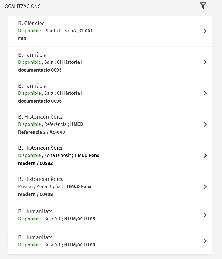Click the Prestat status label
222x259 pixels.
point(26,186)
